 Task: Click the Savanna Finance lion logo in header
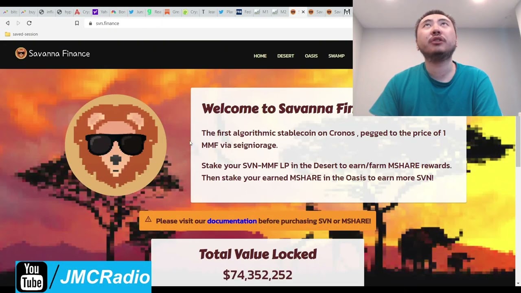tap(21, 53)
